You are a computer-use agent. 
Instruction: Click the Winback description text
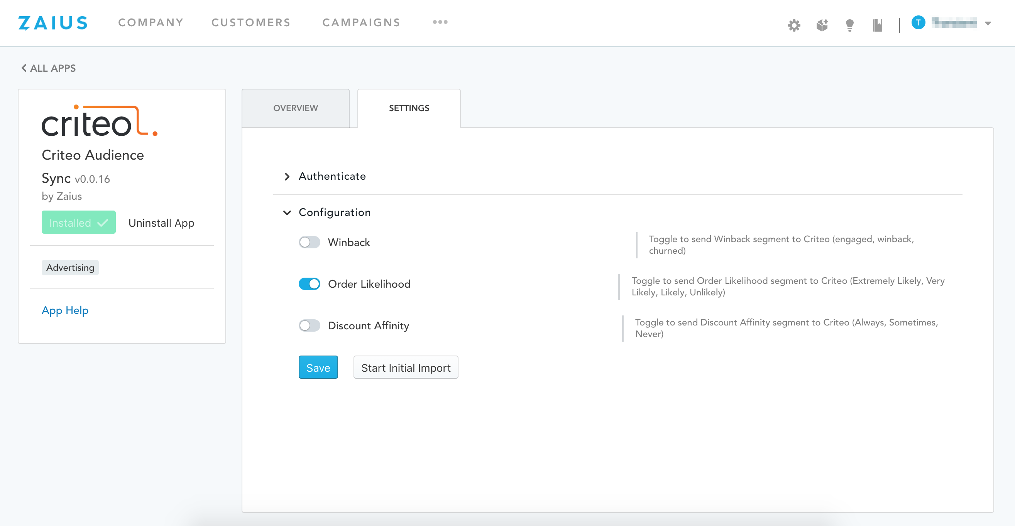coord(782,245)
